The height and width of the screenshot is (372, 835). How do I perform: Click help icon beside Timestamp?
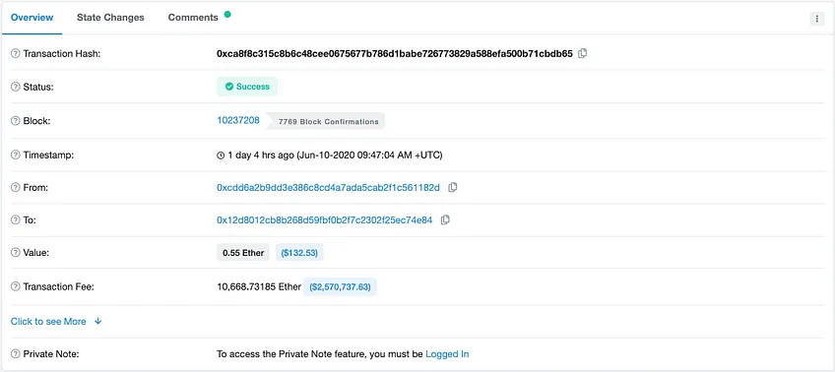(16, 155)
